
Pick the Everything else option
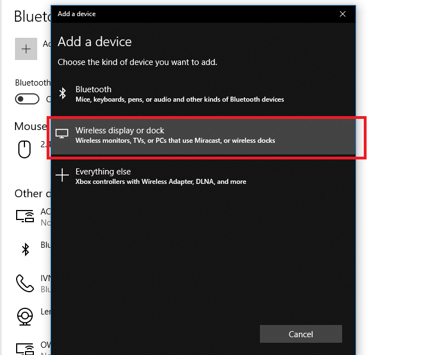point(203,176)
